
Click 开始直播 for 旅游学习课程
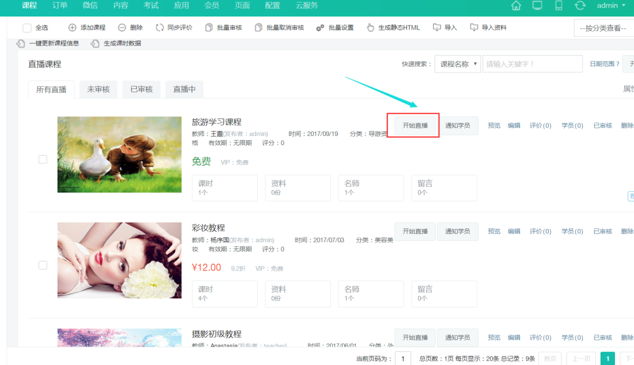point(415,125)
